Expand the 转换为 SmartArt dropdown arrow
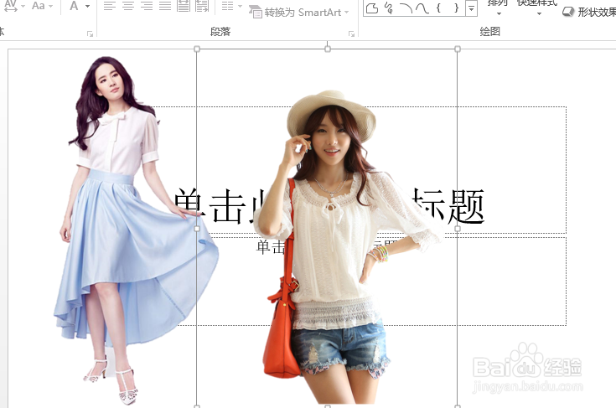This screenshot has width=616, height=408. click(346, 13)
